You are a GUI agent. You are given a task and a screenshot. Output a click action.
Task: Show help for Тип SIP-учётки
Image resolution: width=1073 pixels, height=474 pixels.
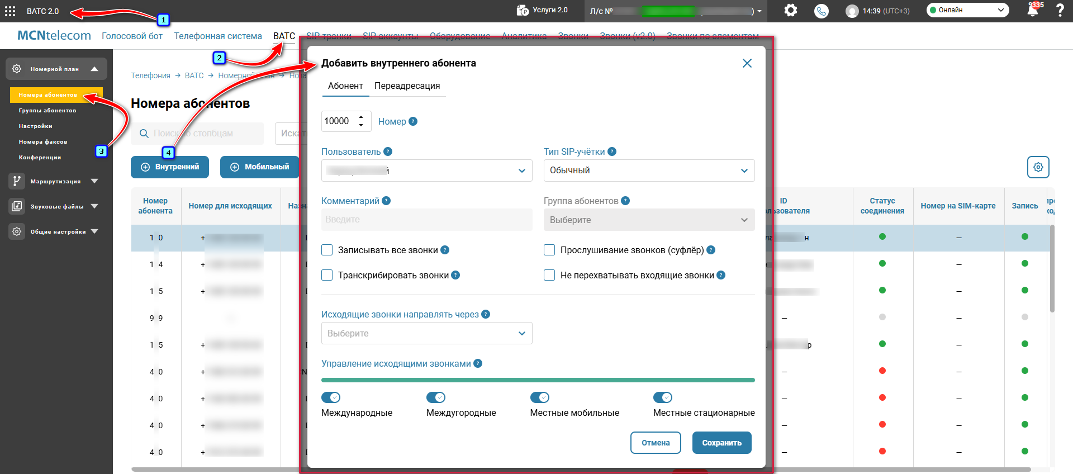(x=612, y=151)
